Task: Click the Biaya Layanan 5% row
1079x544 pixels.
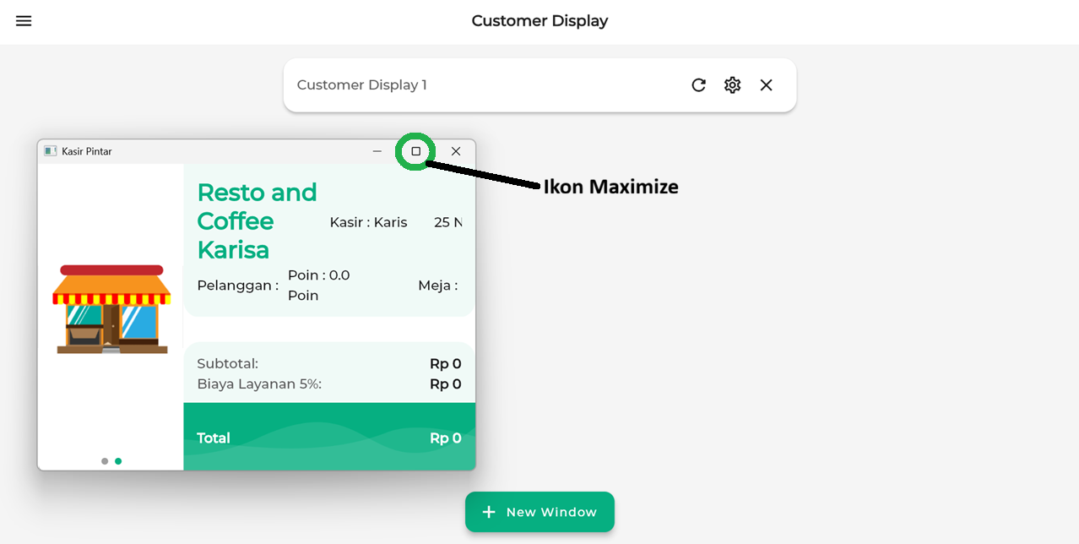Action: tap(259, 384)
